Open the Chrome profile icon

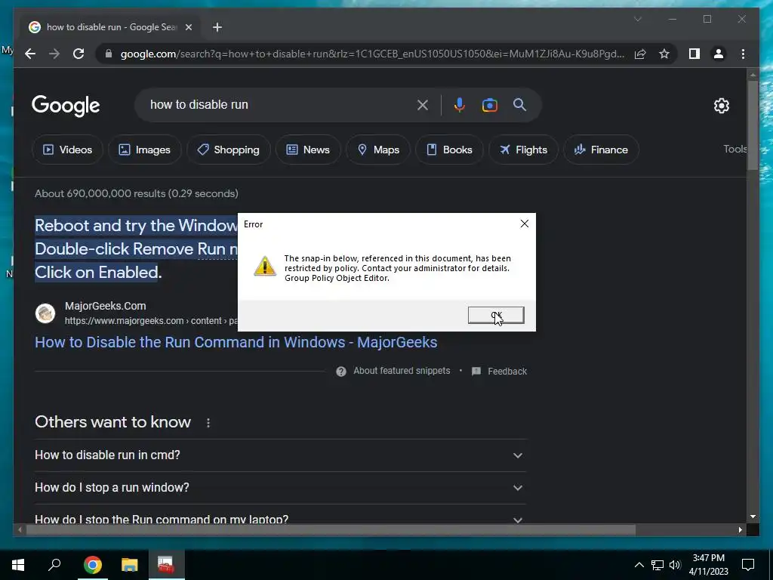(x=719, y=54)
